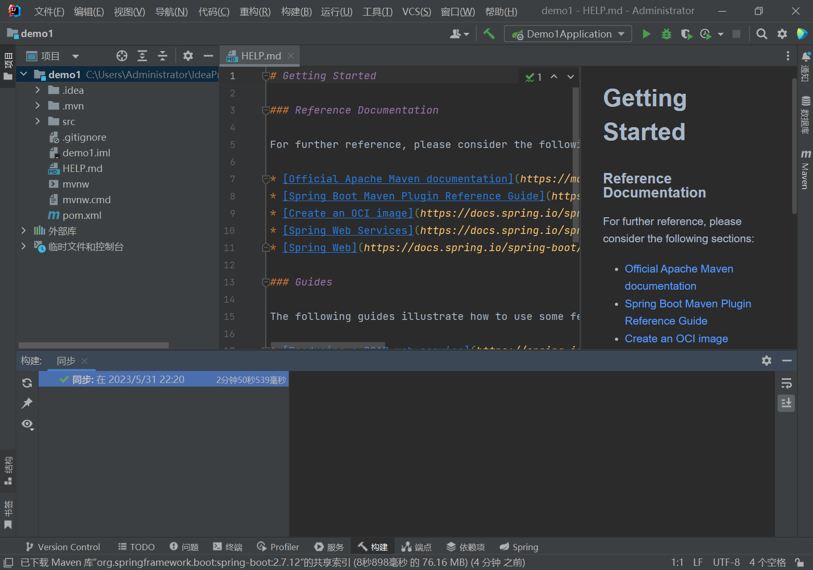The image size is (813, 570).
Task: Toggle soft-wrap in build output
Action: (x=786, y=383)
